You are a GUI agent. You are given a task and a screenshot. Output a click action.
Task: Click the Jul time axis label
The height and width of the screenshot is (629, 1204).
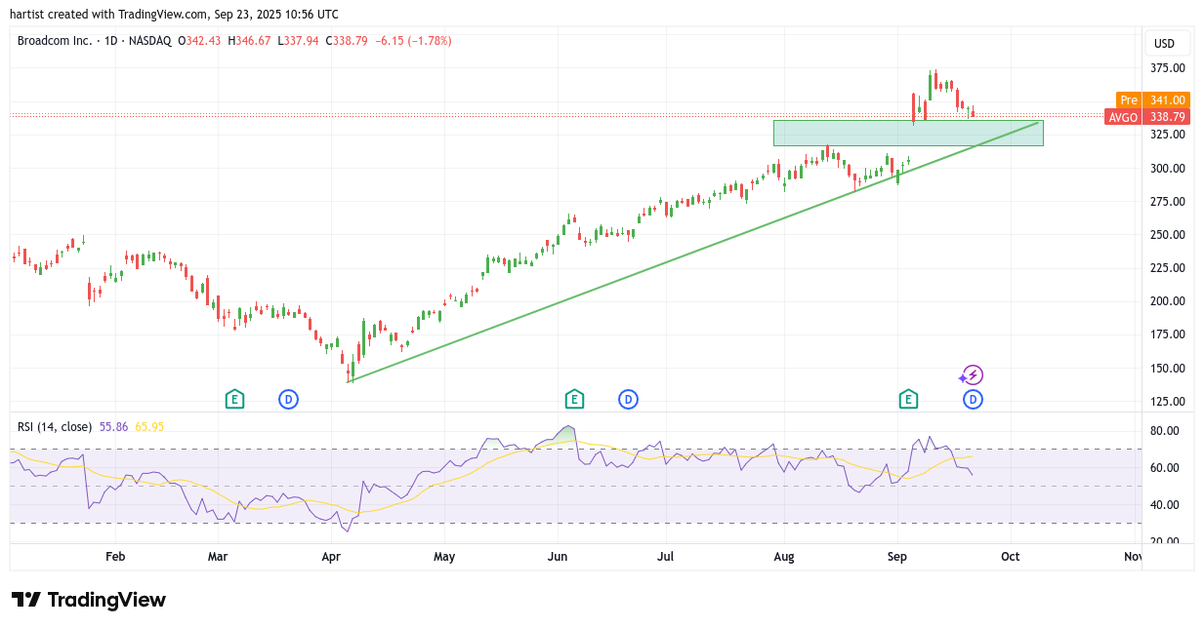pos(667,557)
